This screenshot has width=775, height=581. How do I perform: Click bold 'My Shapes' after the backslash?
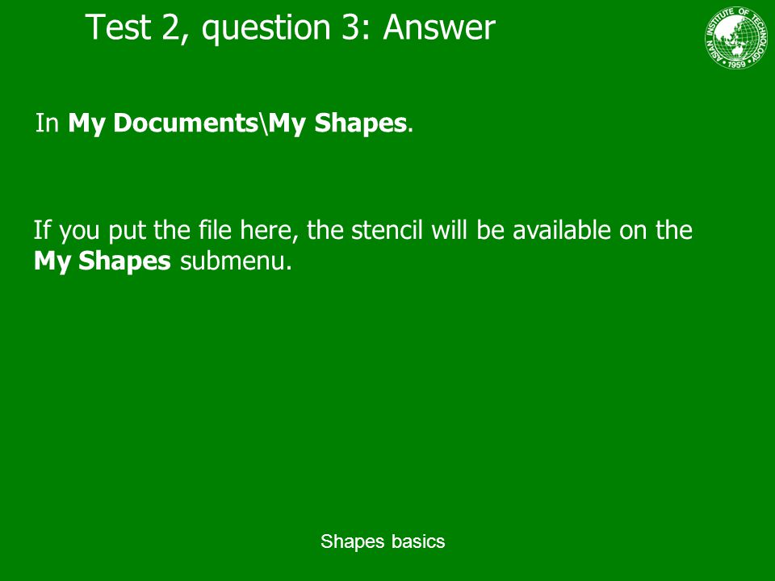coord(337,123)
